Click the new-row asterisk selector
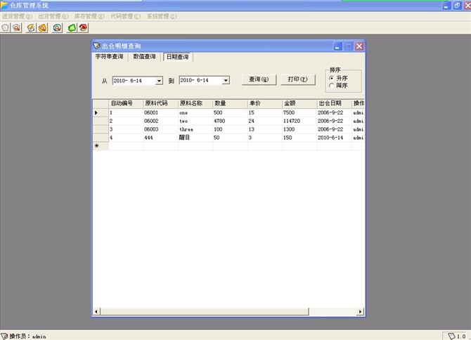This screenshot has height=340, width=471. pos(101,146)
